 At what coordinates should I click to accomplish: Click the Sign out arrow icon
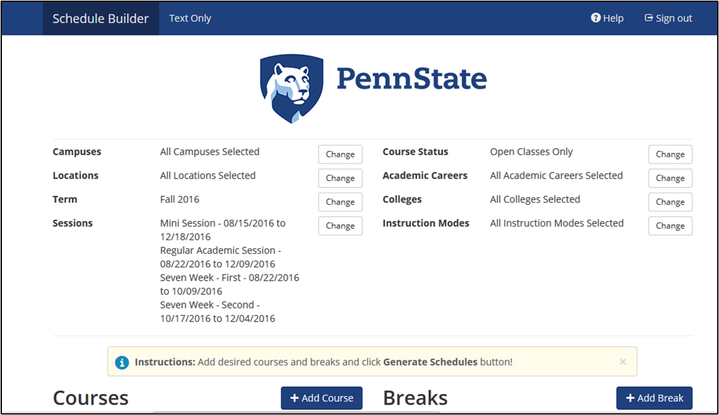coord(648,18)
